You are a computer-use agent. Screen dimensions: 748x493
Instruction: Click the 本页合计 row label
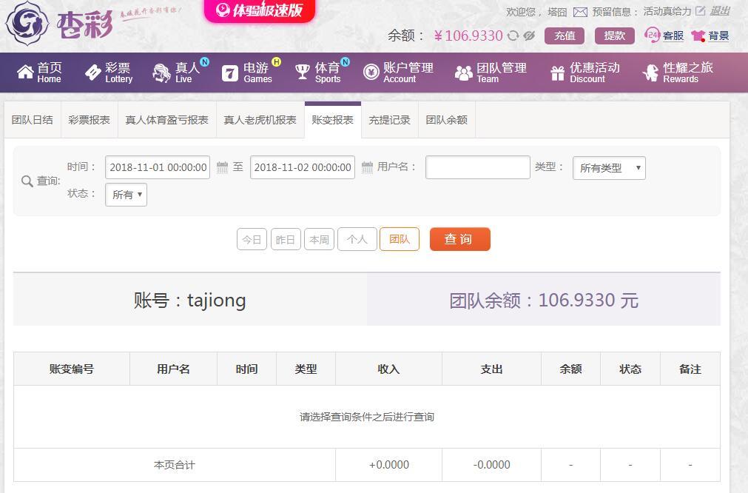[175, 465]
